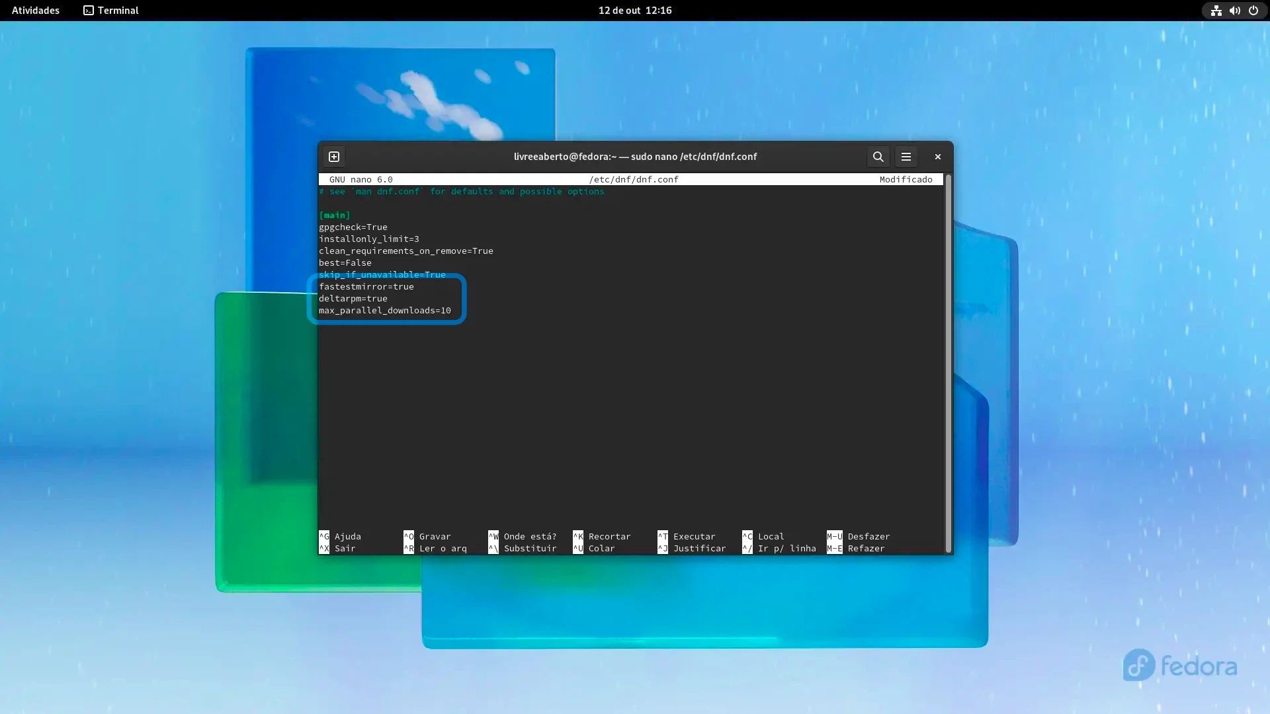The width and height of the screenshot is (1270, 714).
Task: Click the ^G Ajuda shortcut
Action: (340, 536)
